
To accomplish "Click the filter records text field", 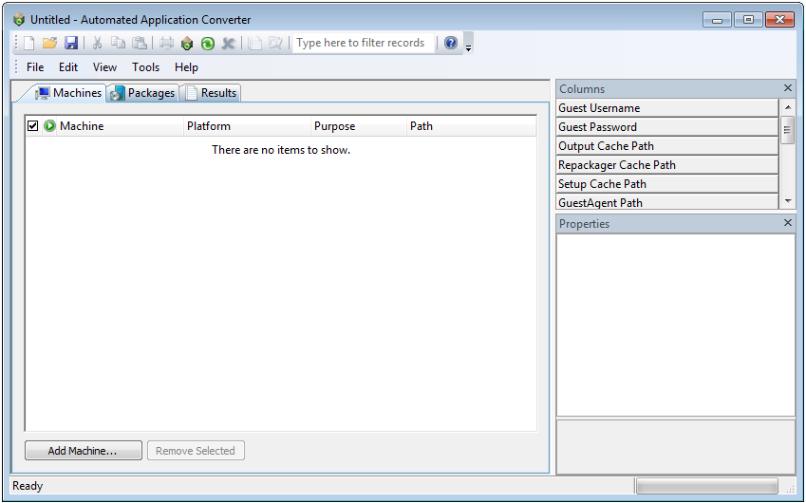I will point(362,43).
